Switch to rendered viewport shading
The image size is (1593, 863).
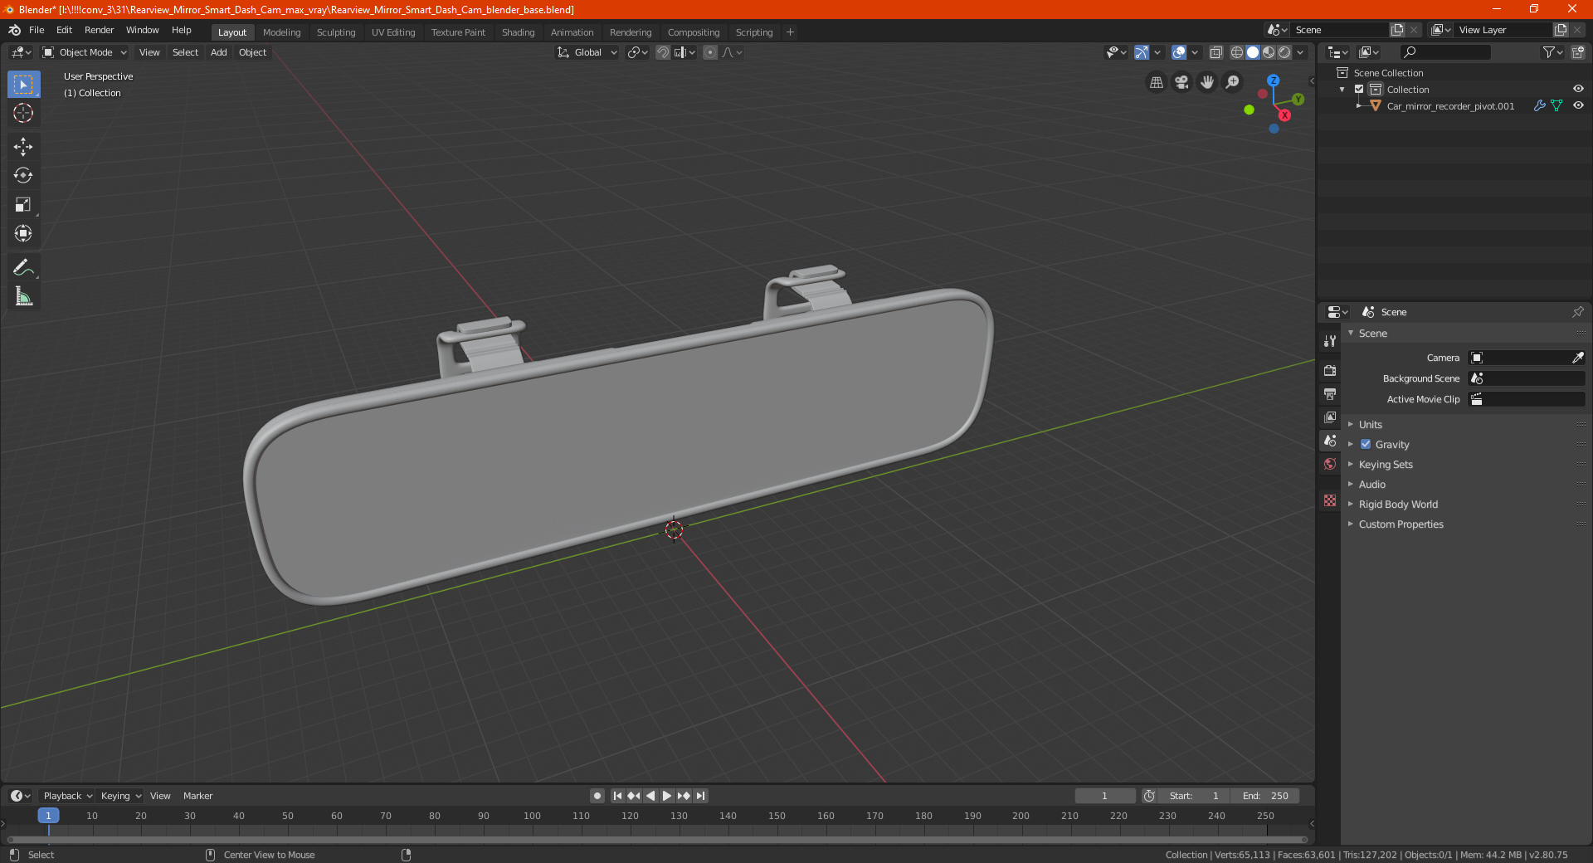click(x=1284, y=52)
